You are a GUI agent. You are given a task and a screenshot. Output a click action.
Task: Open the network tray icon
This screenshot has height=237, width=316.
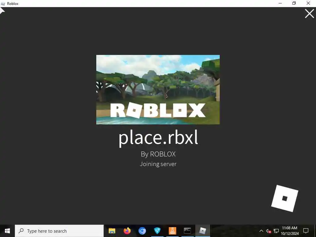pyautogui.click(x=276, y=231)
